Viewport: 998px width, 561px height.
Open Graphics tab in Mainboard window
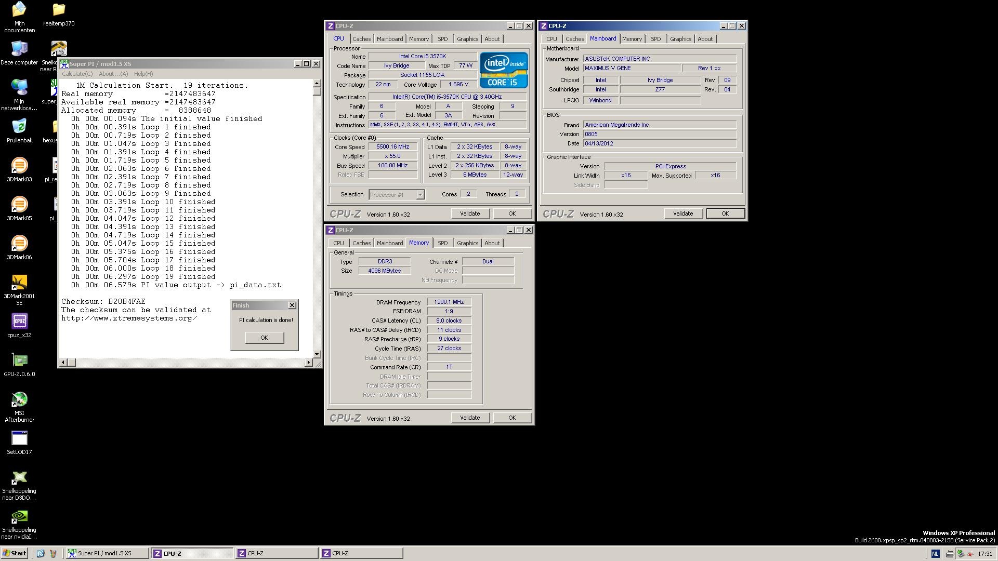pos(680,39)
